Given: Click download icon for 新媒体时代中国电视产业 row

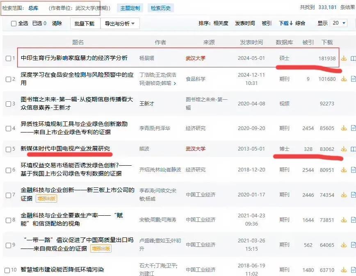Looking at the screenshot, I should point(344,149).
